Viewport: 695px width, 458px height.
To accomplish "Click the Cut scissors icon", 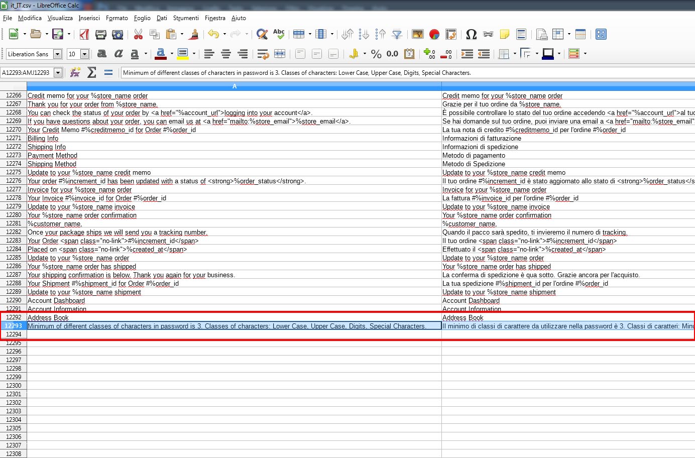I will pos(139,34).
